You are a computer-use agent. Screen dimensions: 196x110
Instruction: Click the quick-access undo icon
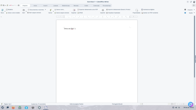point(11,5)
